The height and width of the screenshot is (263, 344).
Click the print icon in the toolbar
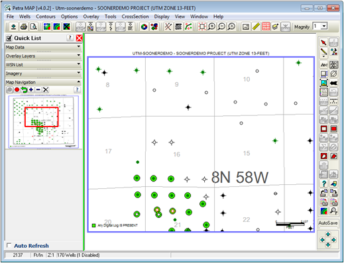24,26
